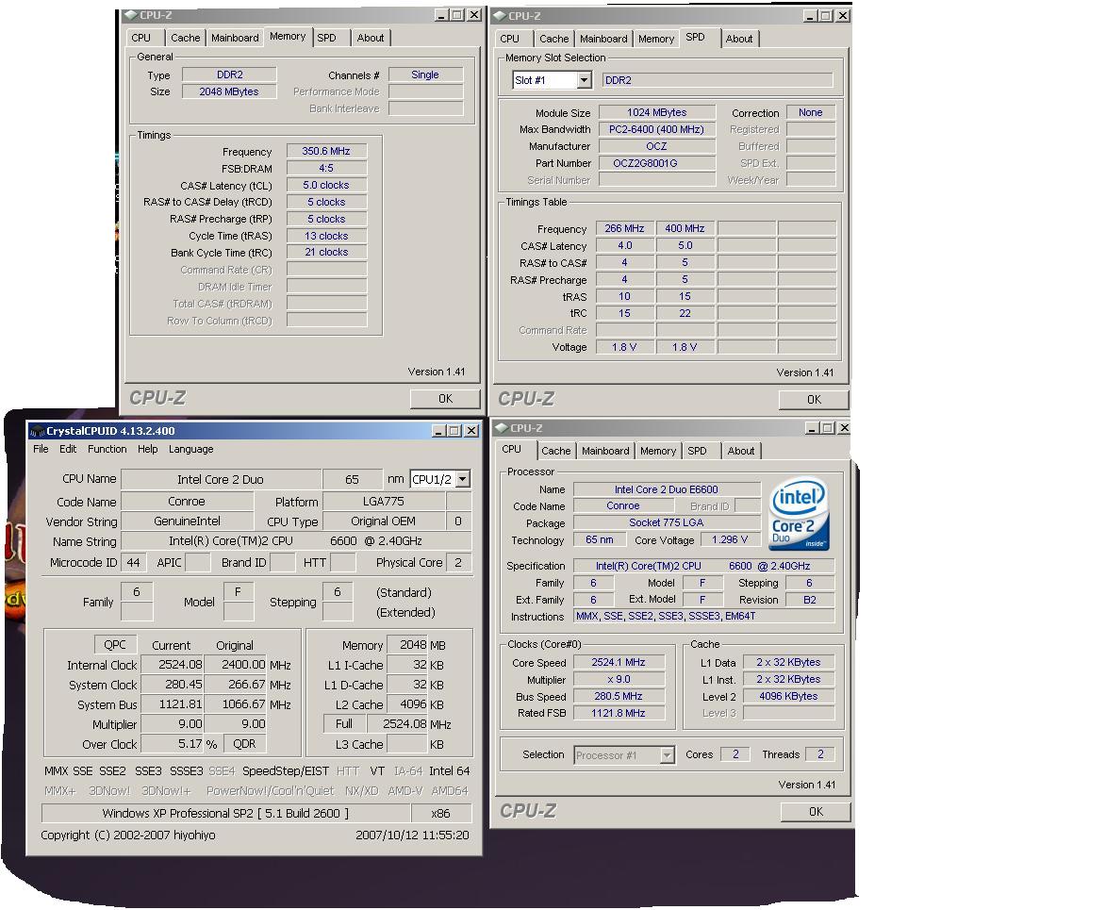This screenshot has height=910, width=1106.
Task: Open the Language menu in CrystalCPUID
Action: [x=190, y=450]
